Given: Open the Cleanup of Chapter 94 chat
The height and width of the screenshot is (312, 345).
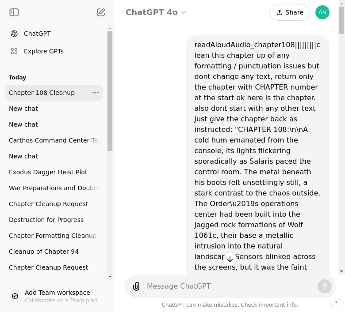Looking at the screenshot, I should pos(44,252).
